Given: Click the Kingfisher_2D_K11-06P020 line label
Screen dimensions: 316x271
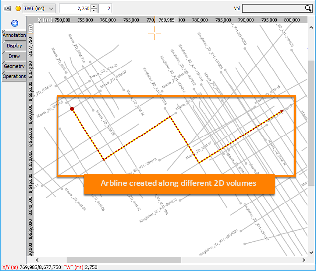Looking at the screenshot, I should 158,210.
